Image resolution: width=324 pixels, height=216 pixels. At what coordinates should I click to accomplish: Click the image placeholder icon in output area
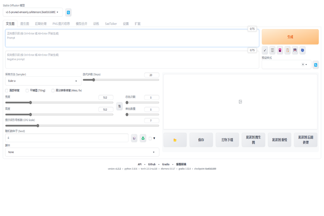point(240,102)
